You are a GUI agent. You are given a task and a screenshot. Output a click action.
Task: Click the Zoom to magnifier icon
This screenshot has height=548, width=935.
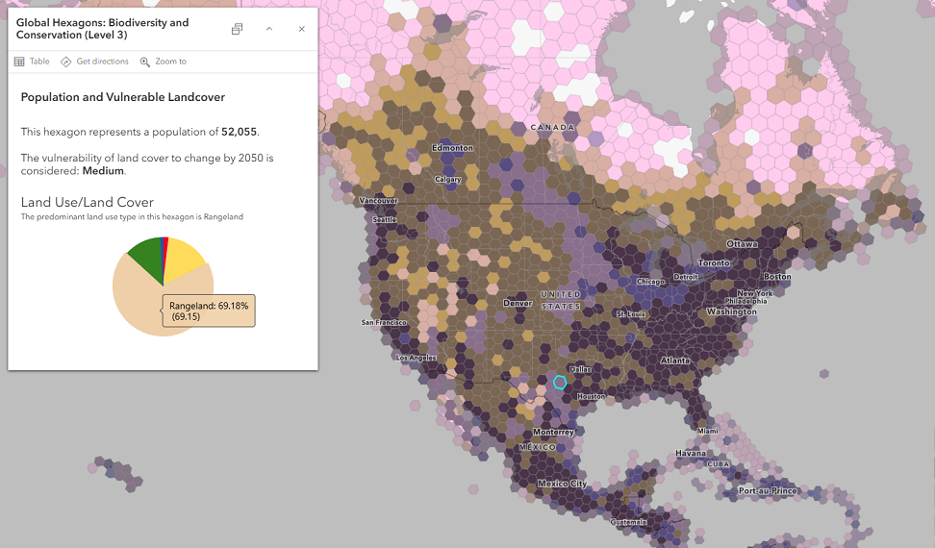click(145, 62)
